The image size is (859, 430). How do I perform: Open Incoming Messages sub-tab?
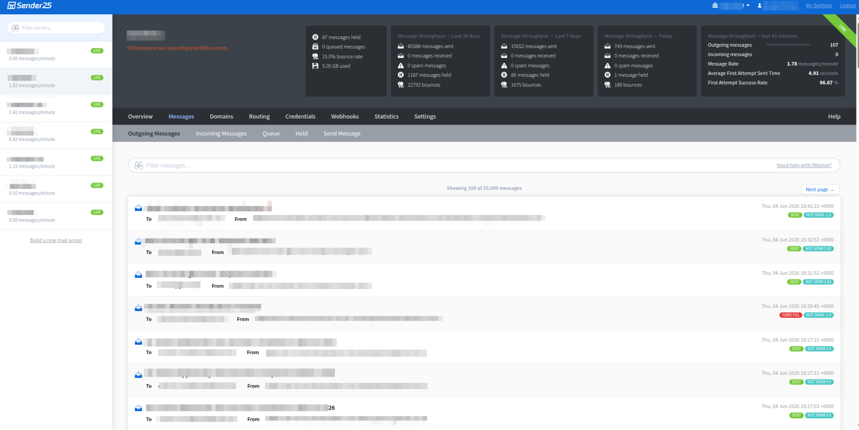coord(221,134)
